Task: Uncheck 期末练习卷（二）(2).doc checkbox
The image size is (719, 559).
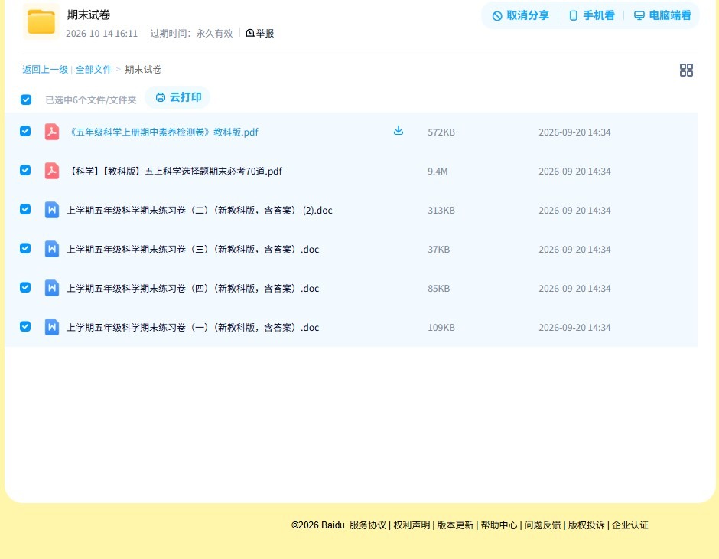Action: click(25, 209)
